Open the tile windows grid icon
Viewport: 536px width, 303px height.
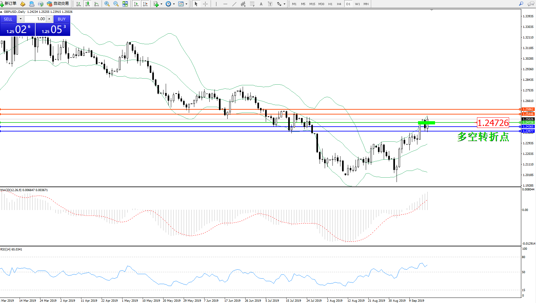coord(125,4)
